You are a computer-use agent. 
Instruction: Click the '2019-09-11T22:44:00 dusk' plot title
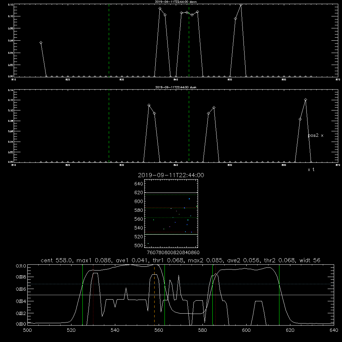tap(176, 87)
